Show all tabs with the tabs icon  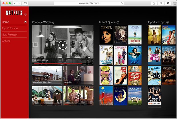coord(161,3)
